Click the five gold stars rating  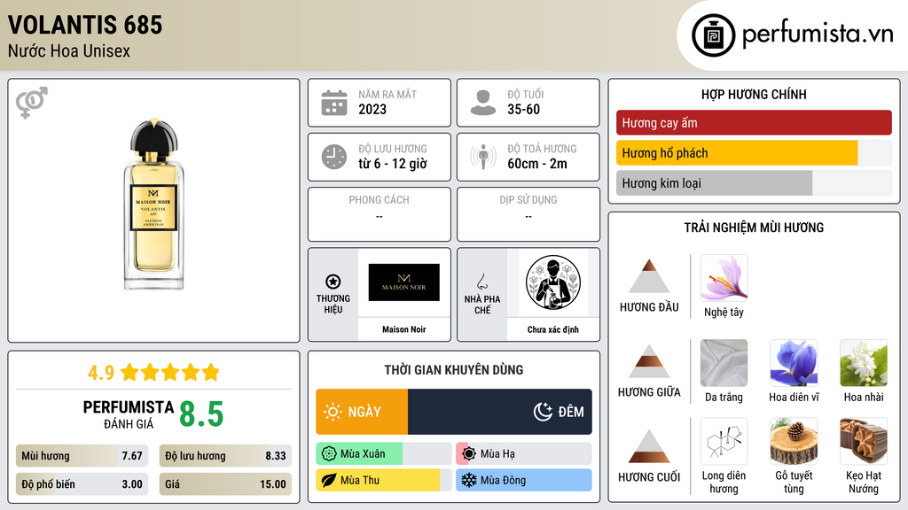170,373
